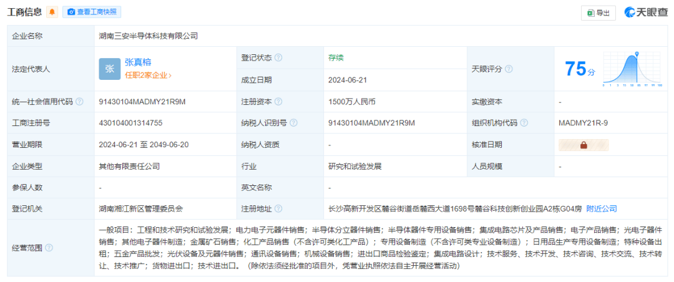Click business term 2024-06-21 至 2049-06-20

[x=144, y=145]
